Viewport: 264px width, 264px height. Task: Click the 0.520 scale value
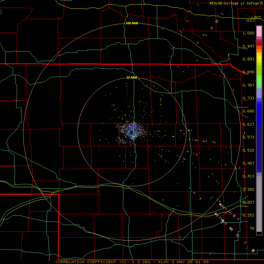(248, 150)
